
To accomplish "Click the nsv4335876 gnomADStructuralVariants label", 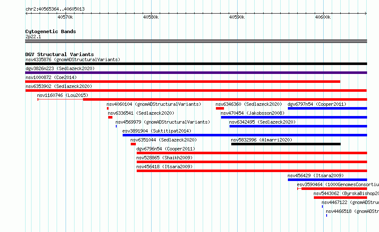I will coord(73,59).
